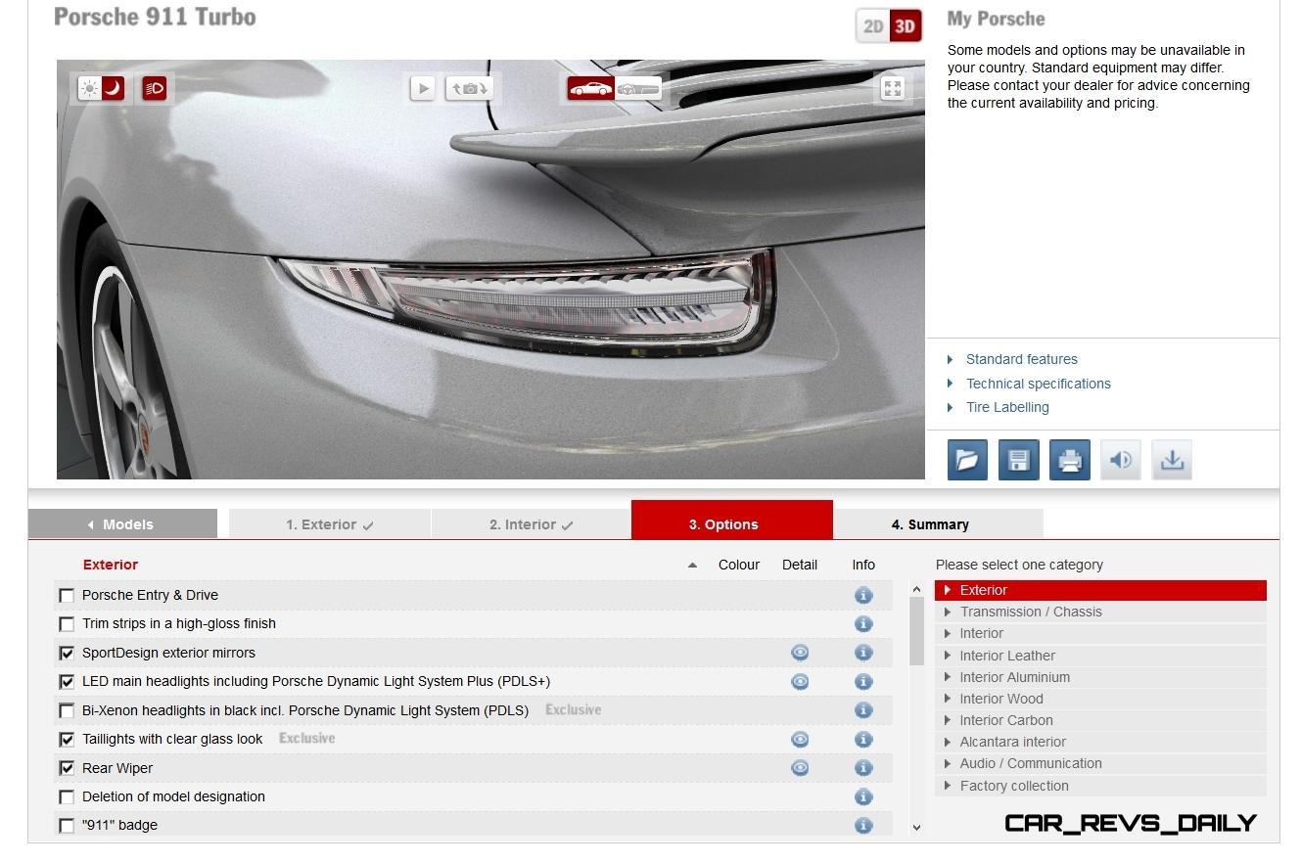Expand viewer to fullscreen
Screen dimensions: 1301x863
pyautogui.click(x=892, y=88)
